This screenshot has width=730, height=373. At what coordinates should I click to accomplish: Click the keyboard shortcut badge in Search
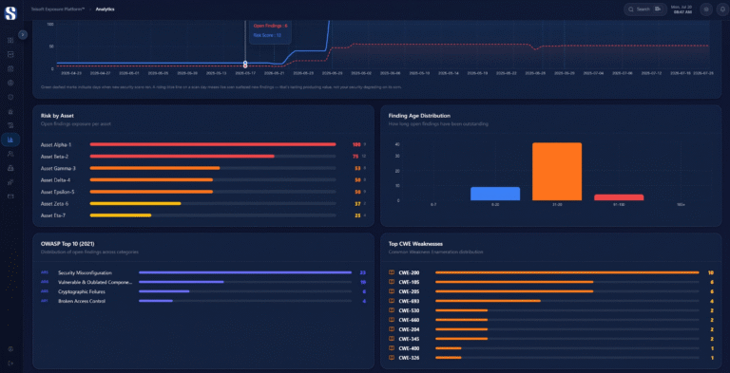tap(658, 9)
